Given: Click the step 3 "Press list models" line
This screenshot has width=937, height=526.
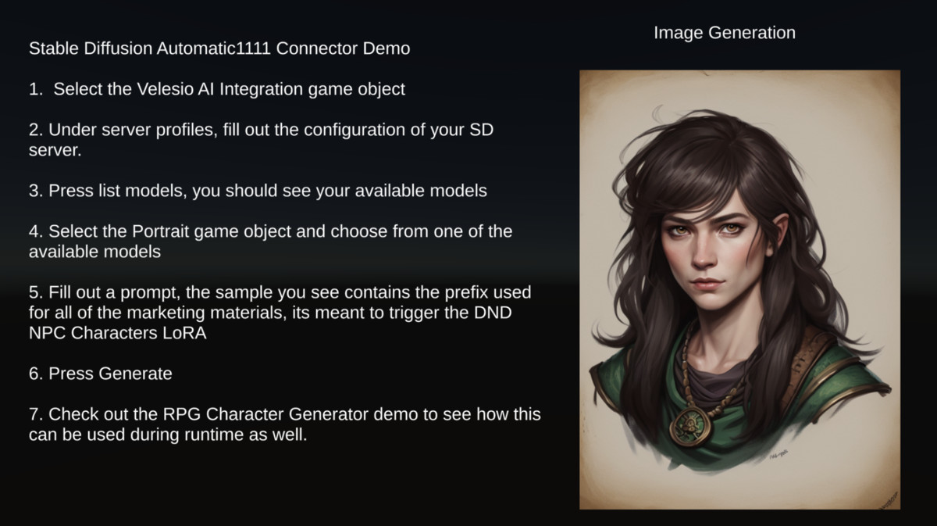Looking at the screenshot, I should coord(258,191).
